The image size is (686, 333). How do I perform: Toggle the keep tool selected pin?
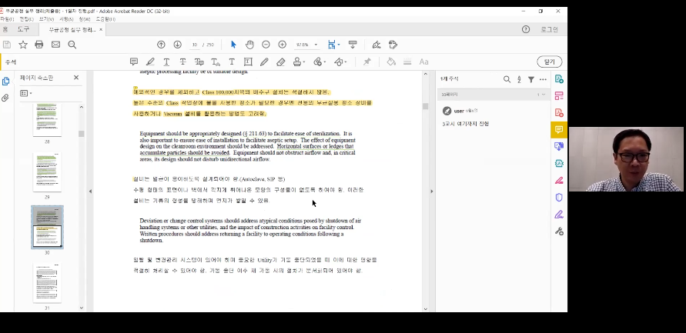click(x=367, y=62)
